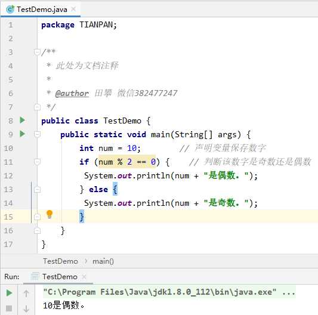
Task: Click the run configuration icon on the TestDemo Run tab
Action: tap(35, 276)
